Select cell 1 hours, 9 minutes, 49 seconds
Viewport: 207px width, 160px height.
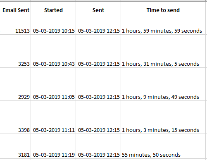(x=164, y=84)
